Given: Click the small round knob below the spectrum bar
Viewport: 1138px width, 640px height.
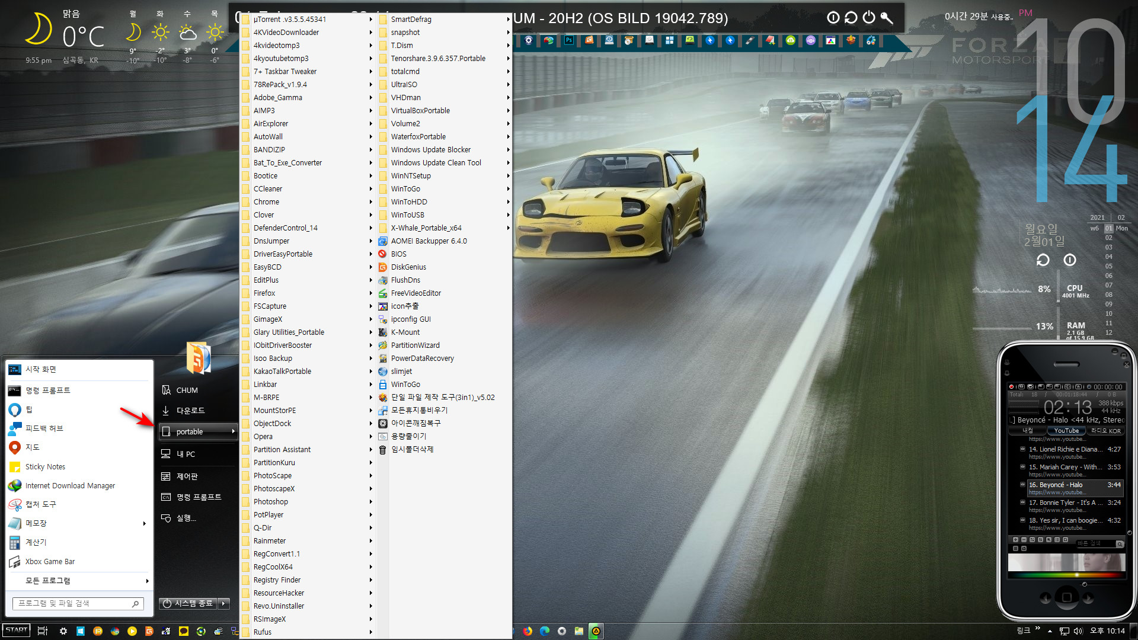Looking at the screenshot, I should point(1085,584).
